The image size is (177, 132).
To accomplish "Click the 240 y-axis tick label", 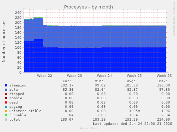I will 18,13.
